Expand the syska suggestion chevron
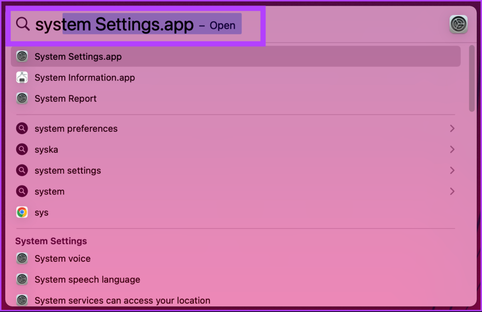 click(452, 149)
